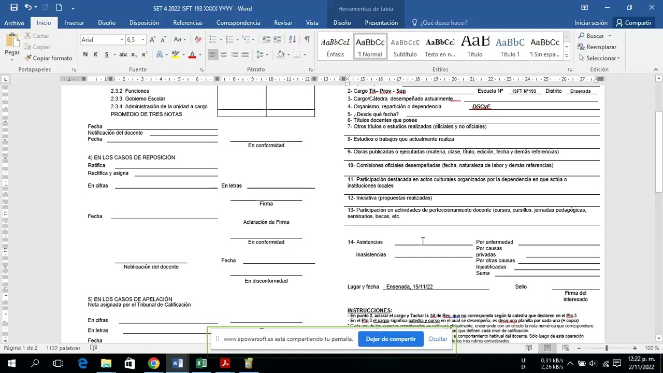Go to the Referencias tab

click(x=188, y=23)
